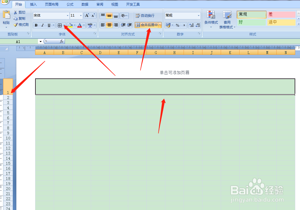Expand the fill color dropdown arrow
This screenshot has height=210, width=300.
tap(75, 25)
